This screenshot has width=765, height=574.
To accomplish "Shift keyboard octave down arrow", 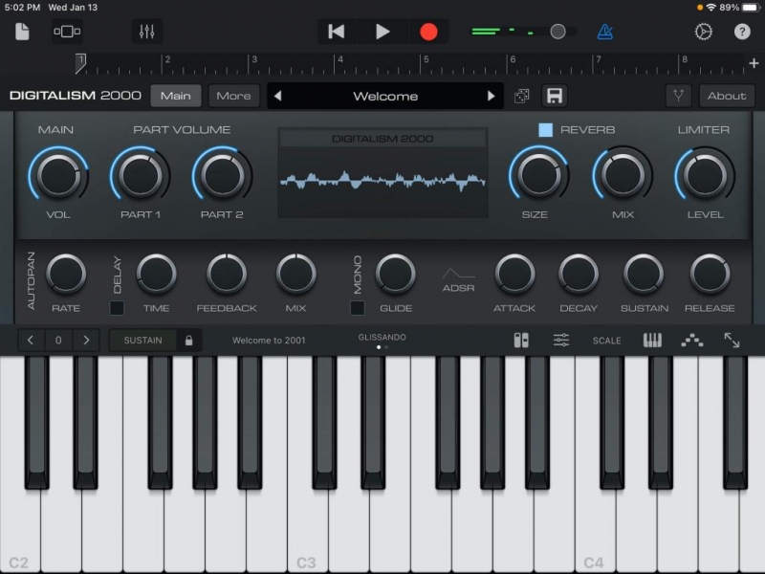I will point(31,341).
